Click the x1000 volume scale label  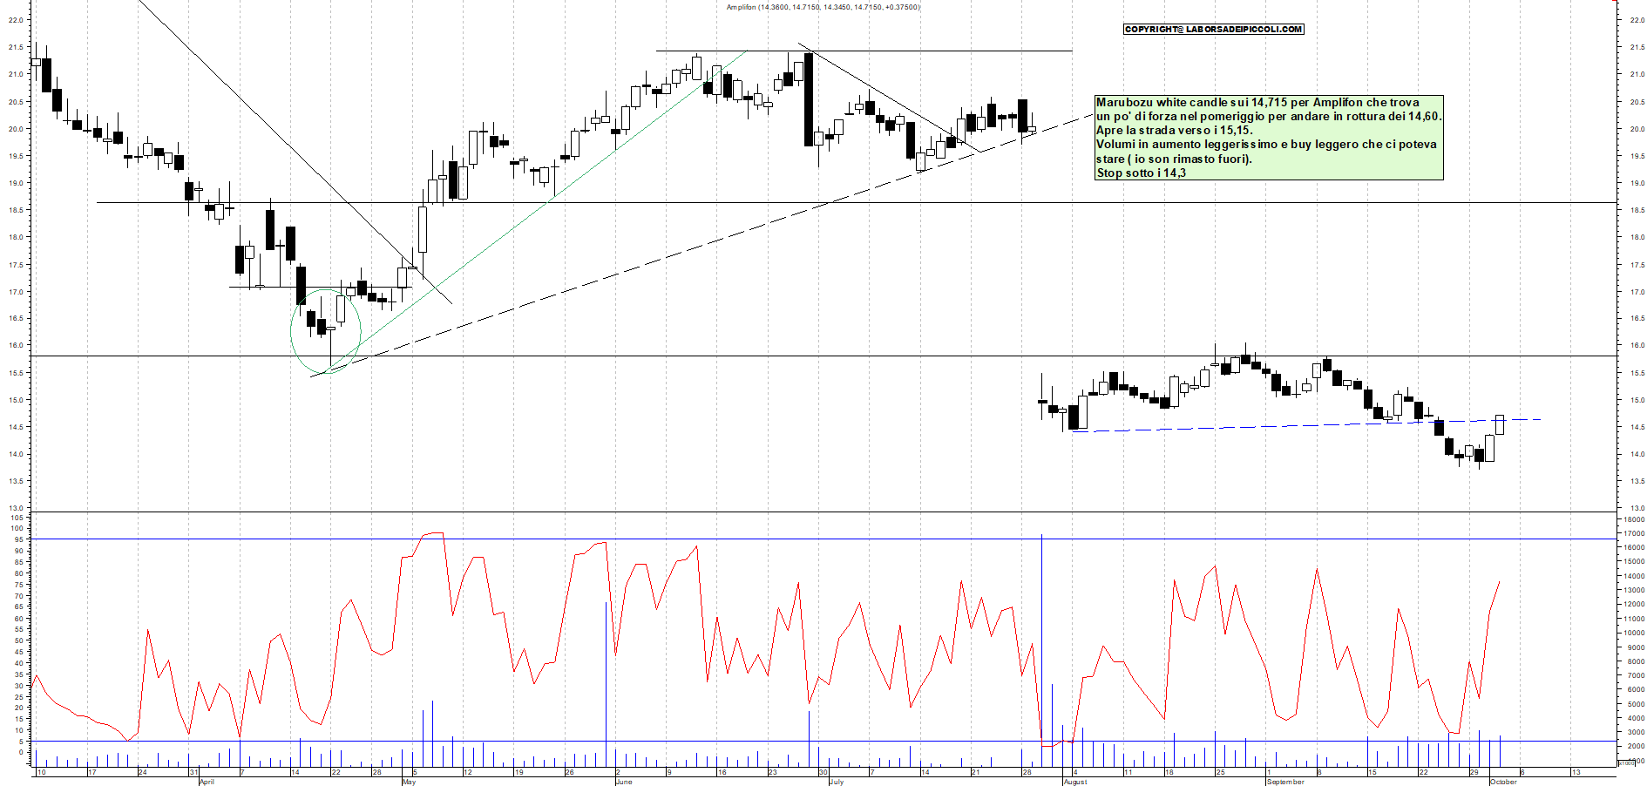pos(1626,762)
